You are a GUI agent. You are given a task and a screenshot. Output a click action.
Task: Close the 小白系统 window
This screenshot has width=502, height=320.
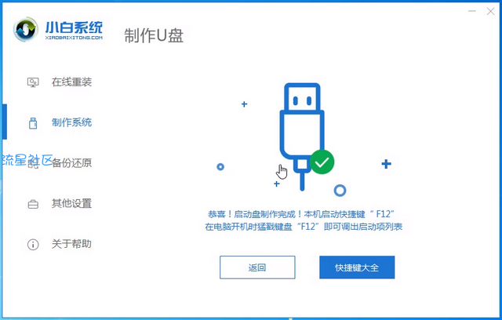pyautogui.click(x=490, y=12)
